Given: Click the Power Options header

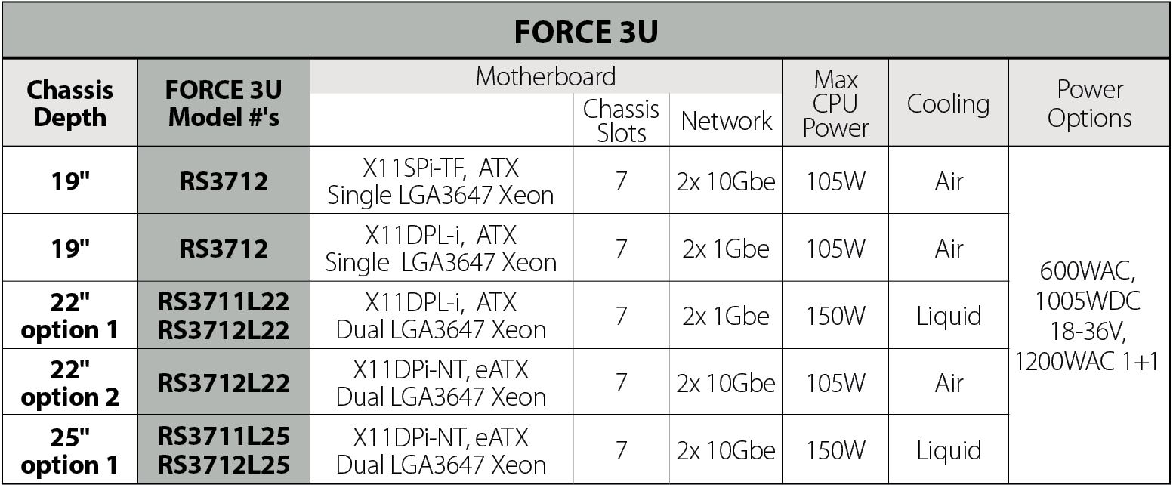Looking at the screenshot, I should point(1090,103).
